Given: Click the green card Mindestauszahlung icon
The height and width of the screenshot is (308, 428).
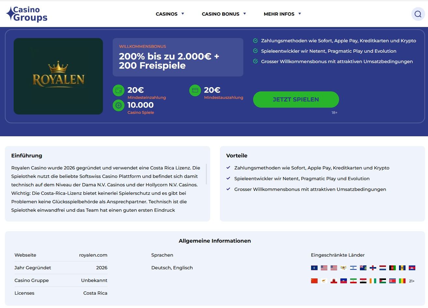Looking at the screenshot, I should [195, 90].
